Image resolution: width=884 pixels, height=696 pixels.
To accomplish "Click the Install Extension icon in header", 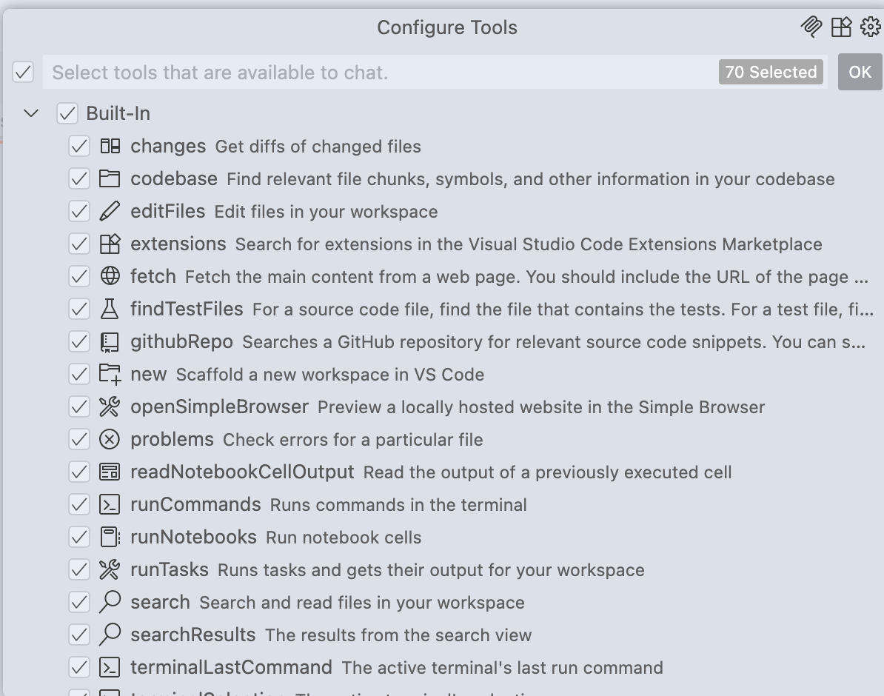I will pyautogui.click(x=841, y=27).
